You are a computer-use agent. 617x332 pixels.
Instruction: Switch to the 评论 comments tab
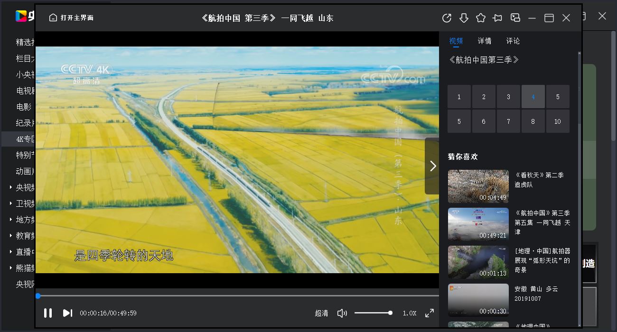point(513,41)
